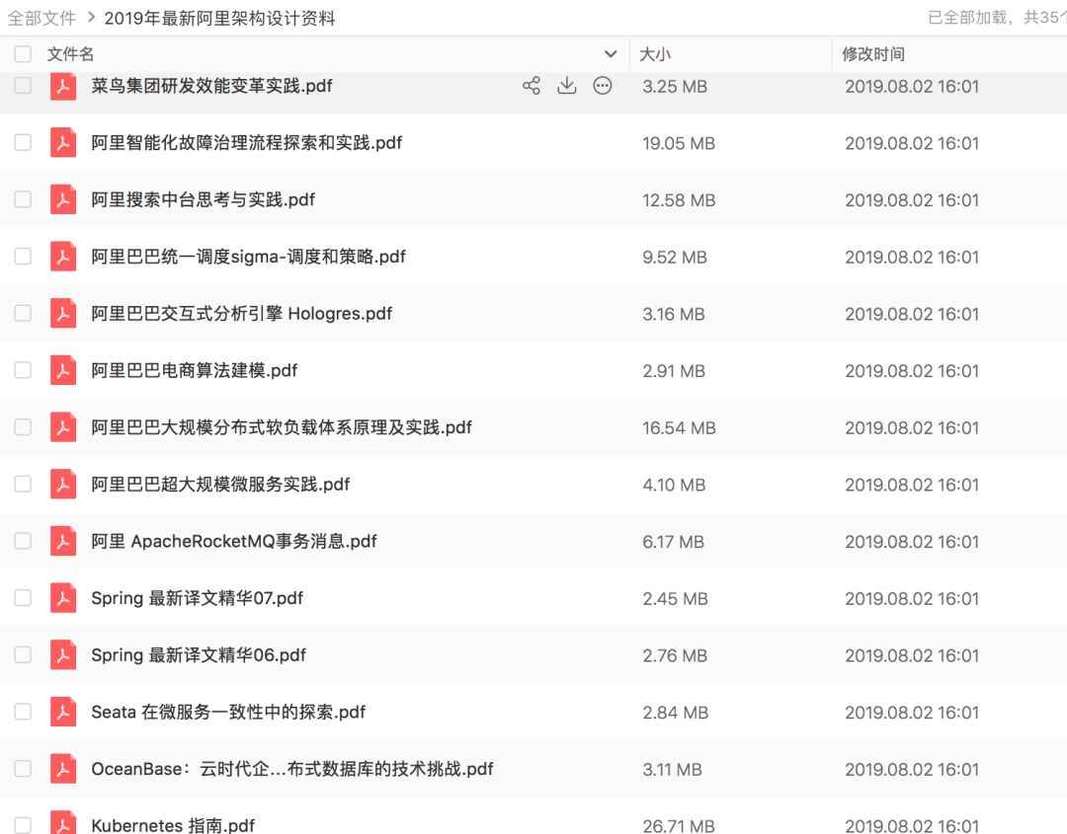Click PDF icon of Kubernetes 指南.pdf
The height and width of the screenshot is (834, 1067).
(63, 824)
